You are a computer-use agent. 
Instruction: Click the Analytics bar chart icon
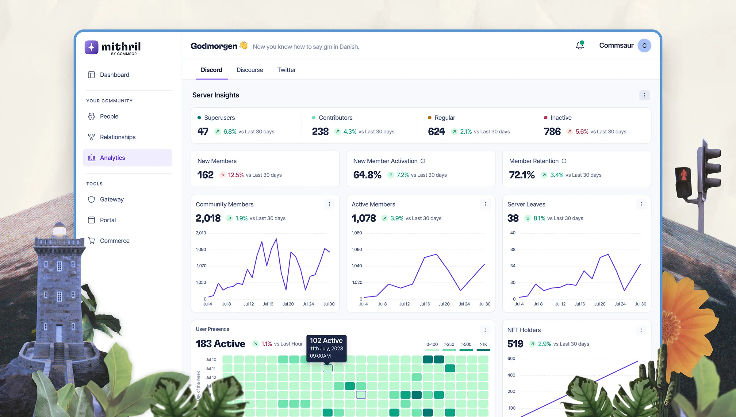[x=91, y=158]
